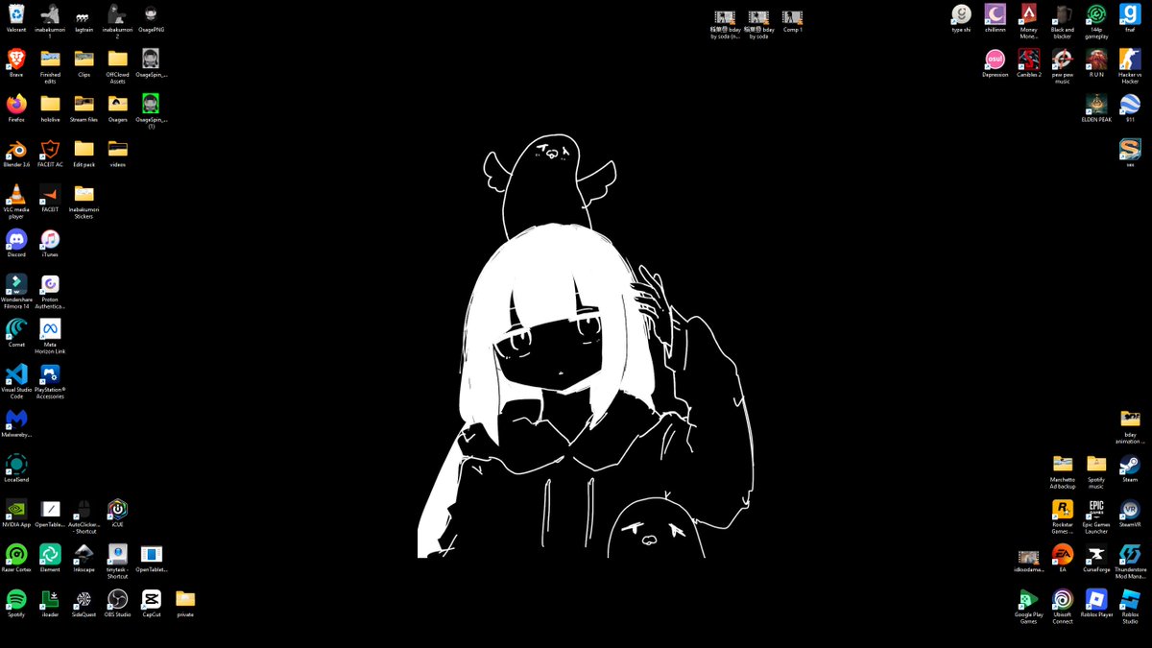Viewport: 1152px width, 648px height.
Task: Select the Steam shortcut icon
Action: pos(1129,464)
